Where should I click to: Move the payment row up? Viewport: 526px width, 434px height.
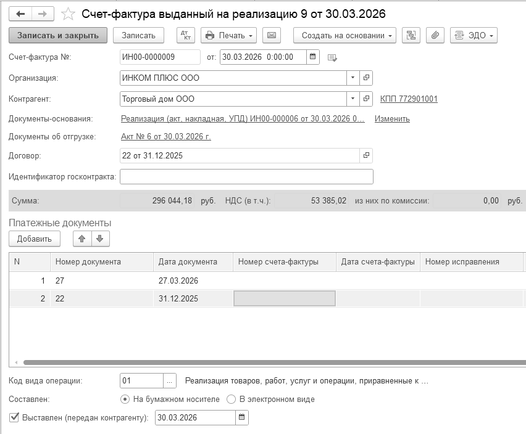[82, 239]
